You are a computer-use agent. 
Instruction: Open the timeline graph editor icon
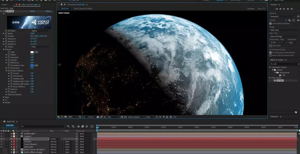[x=92, y=126]
